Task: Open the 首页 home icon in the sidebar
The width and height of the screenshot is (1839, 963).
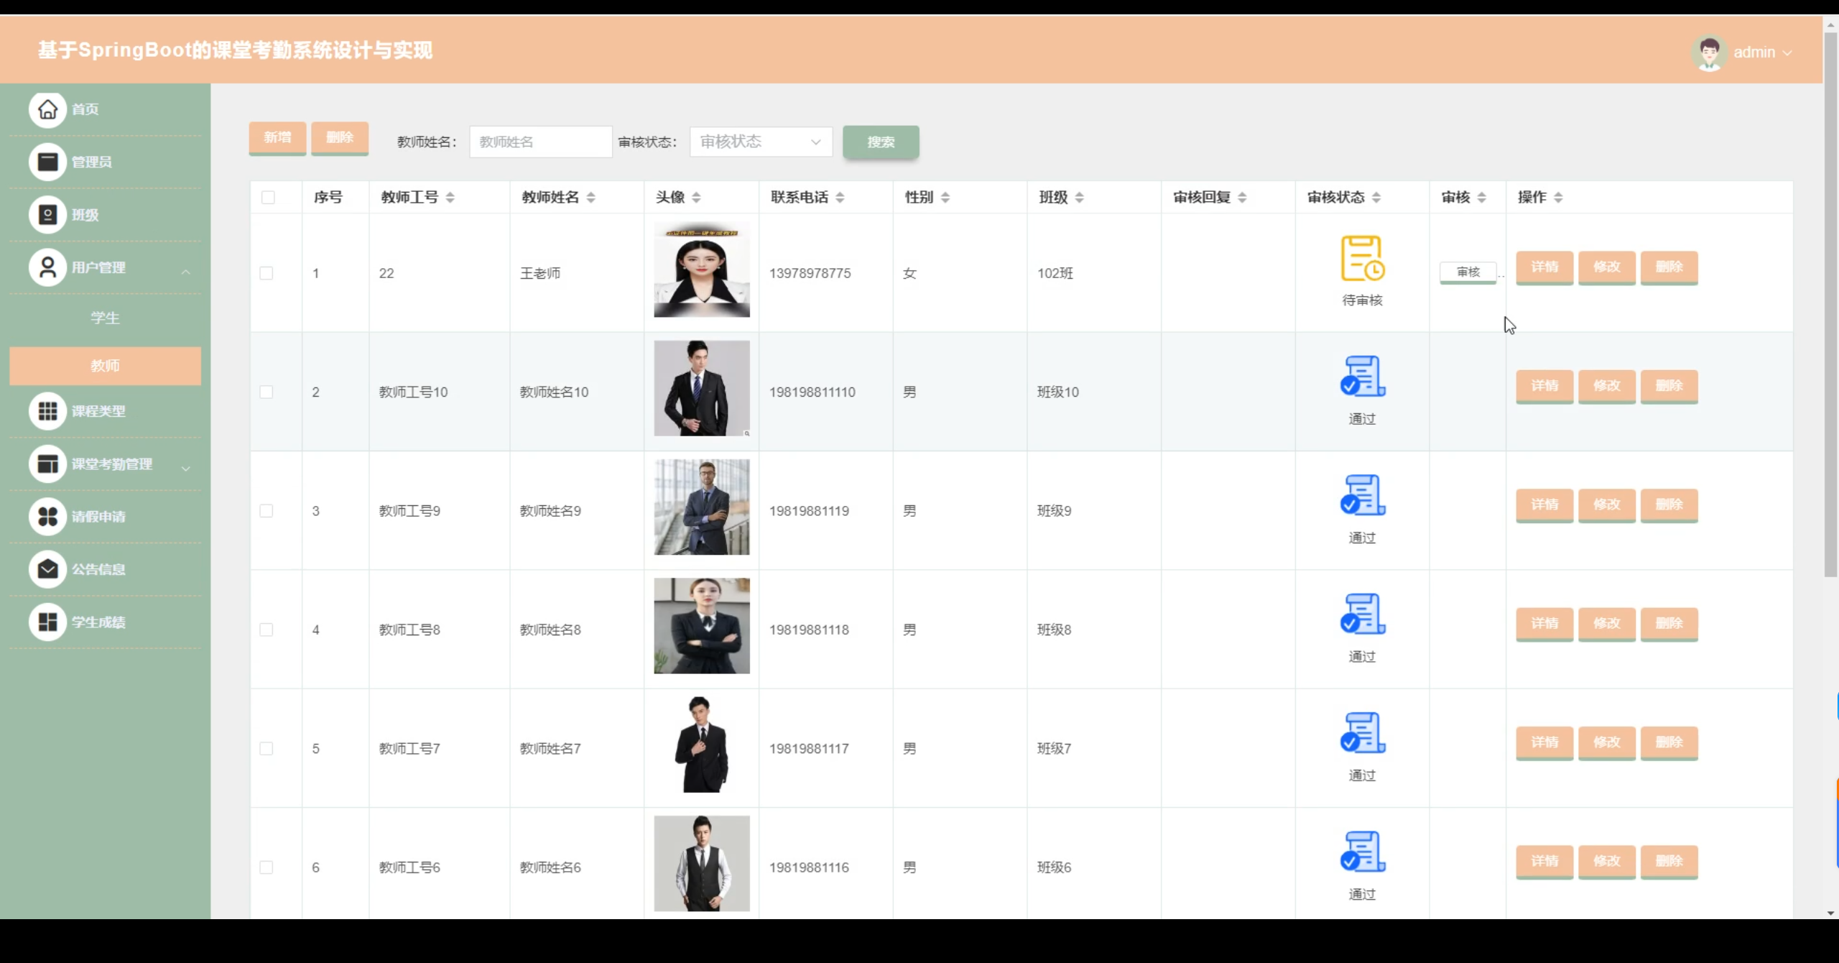Action: [x=47, y=109]
